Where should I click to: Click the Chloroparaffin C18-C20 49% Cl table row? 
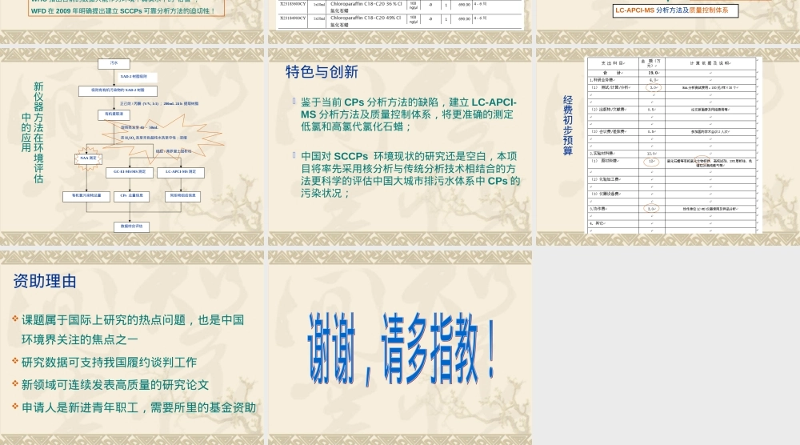(x=400, y=21)
